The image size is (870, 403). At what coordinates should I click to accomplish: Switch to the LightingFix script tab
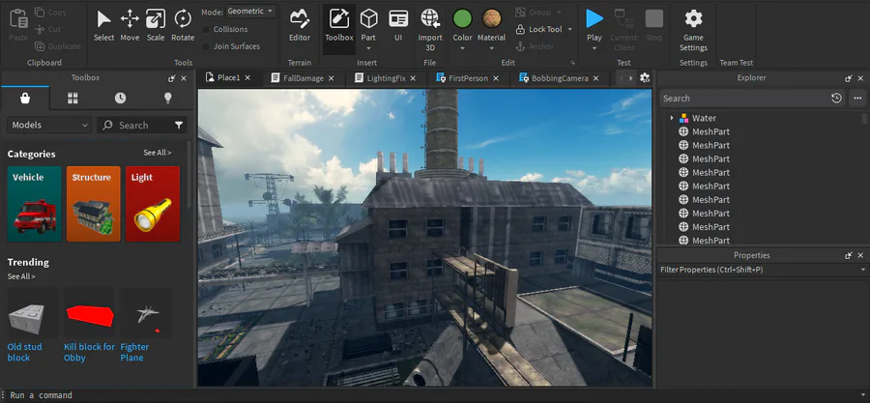[386, 78]
